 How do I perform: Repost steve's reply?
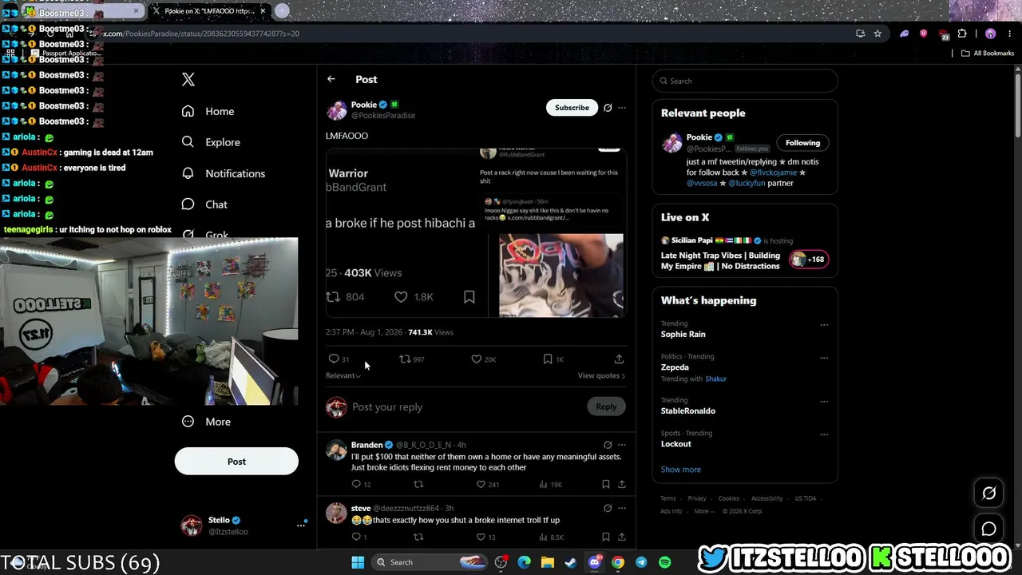click(418, 537)
